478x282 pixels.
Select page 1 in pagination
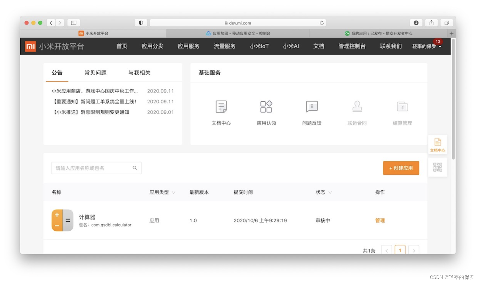click(x=400, y=250)
